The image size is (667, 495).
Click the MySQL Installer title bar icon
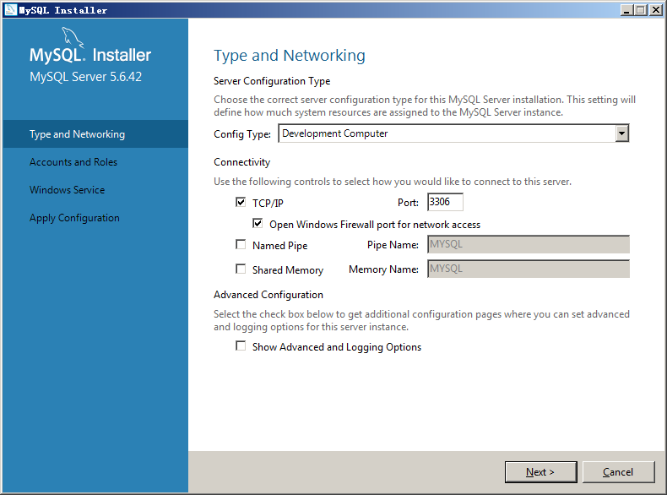(x=11, y=10)
